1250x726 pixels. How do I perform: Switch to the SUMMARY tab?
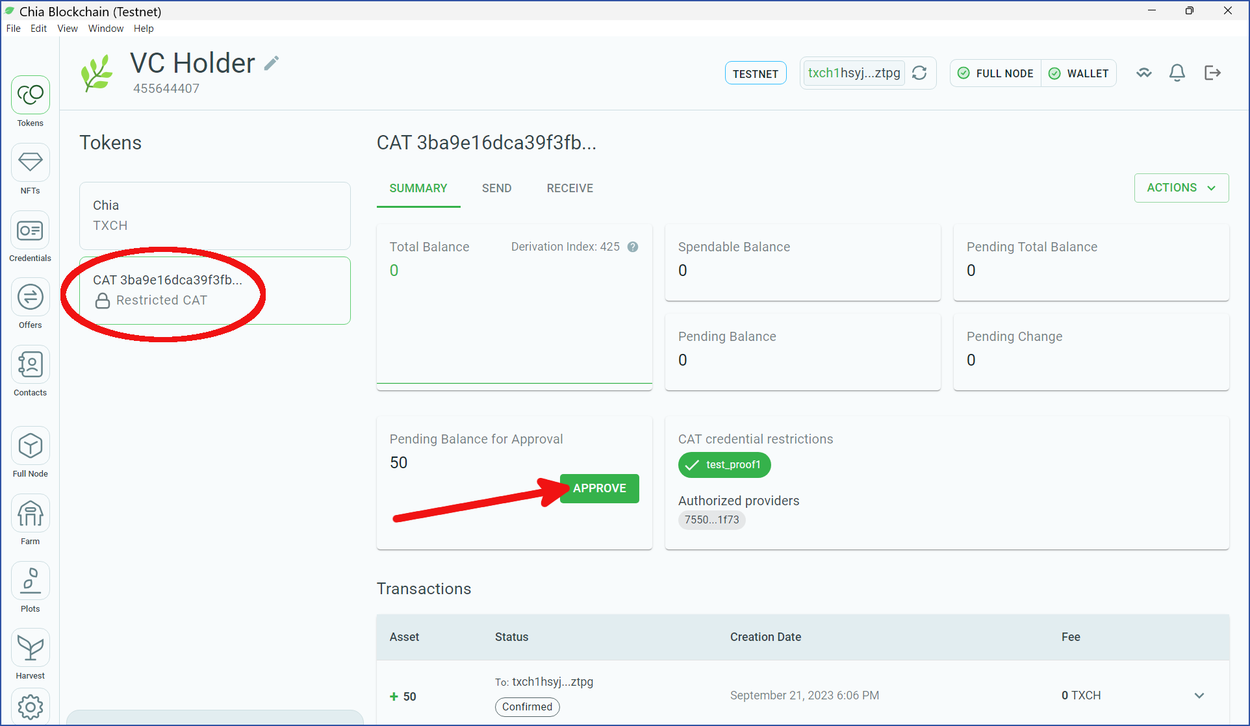coord(418,188)
